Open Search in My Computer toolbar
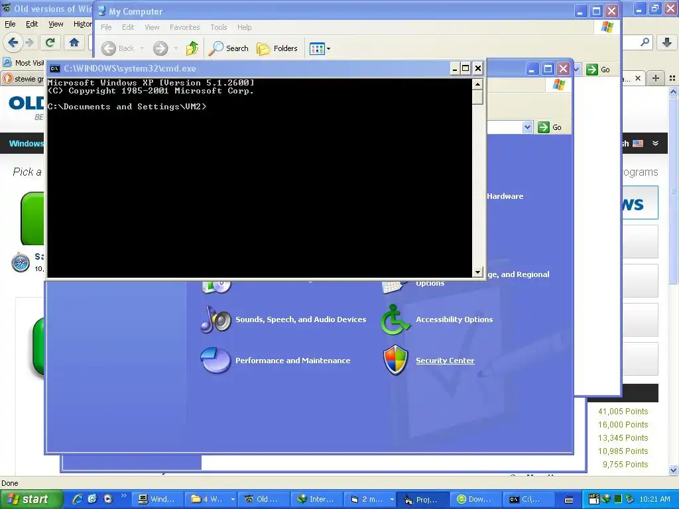Viewport: 679px width, 509px height. tap(228, 48)
